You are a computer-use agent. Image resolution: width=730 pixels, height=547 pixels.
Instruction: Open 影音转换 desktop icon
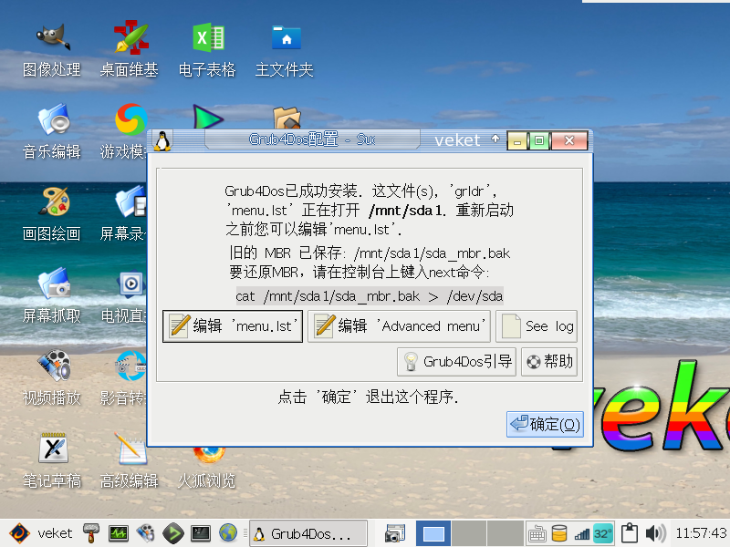click(x=130, y=366)
